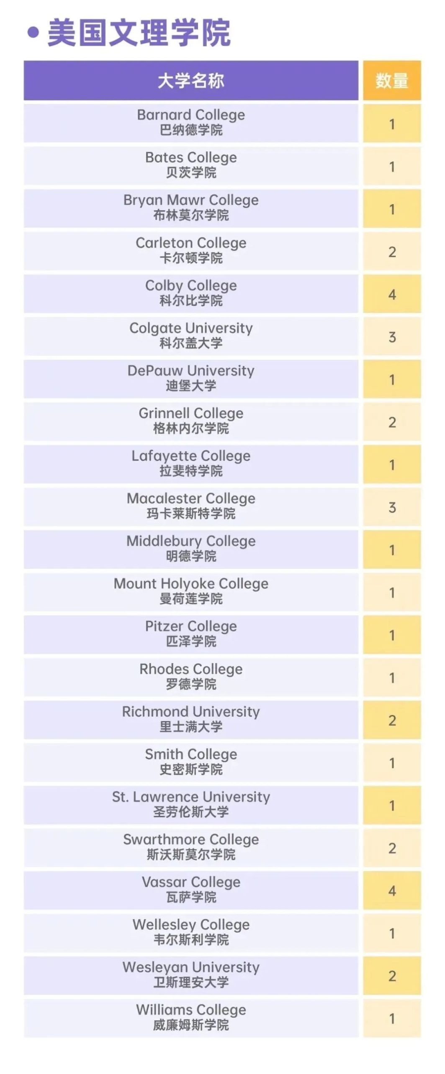Click the DePauw University entry

[x=191, y=378]
